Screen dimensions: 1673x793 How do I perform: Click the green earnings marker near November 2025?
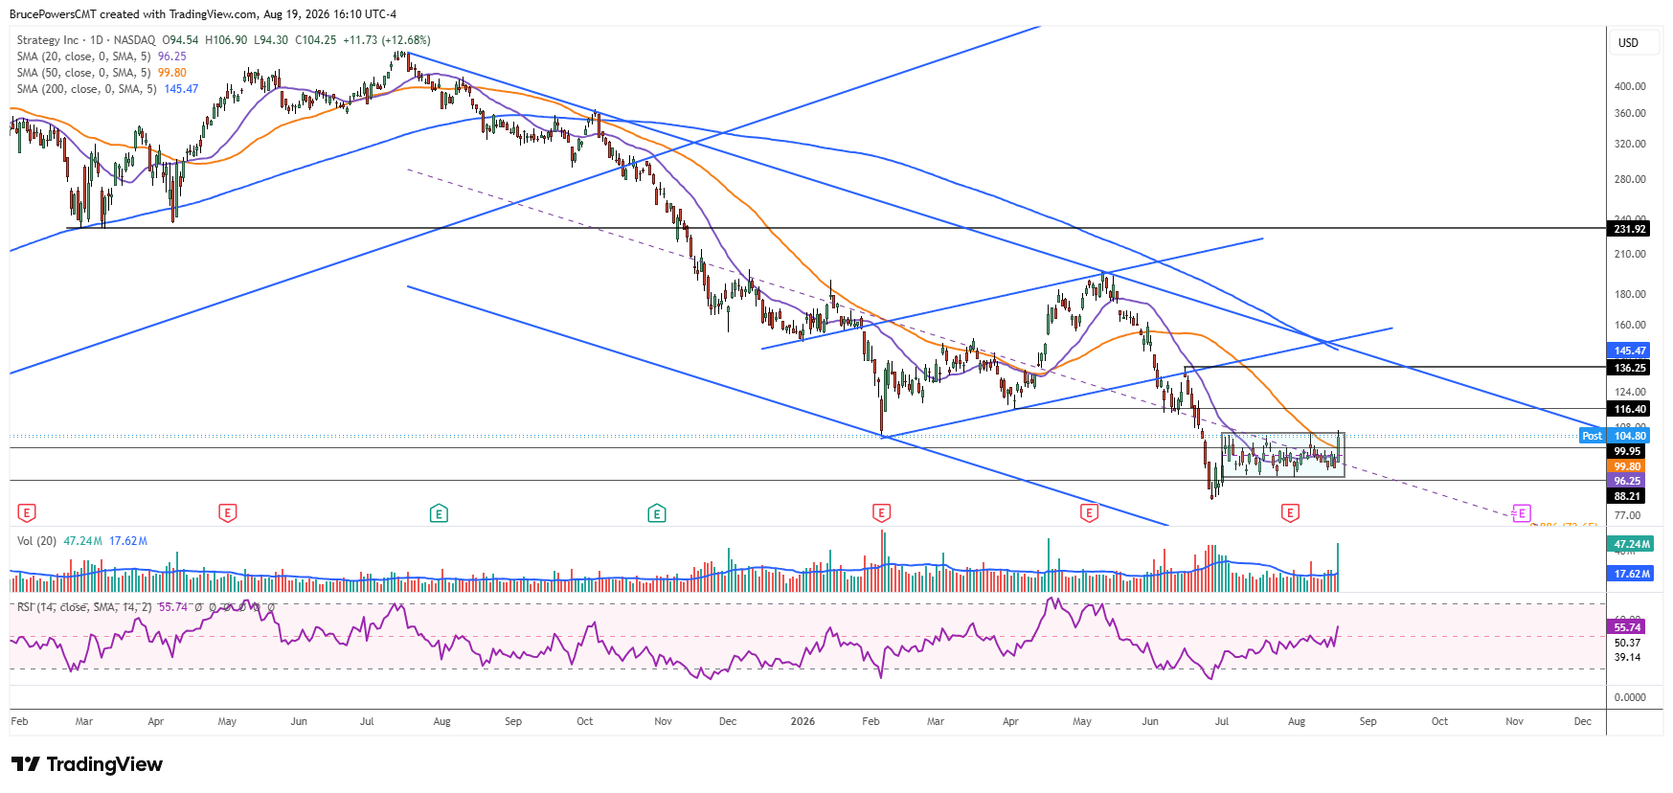[x=657, y=513]
